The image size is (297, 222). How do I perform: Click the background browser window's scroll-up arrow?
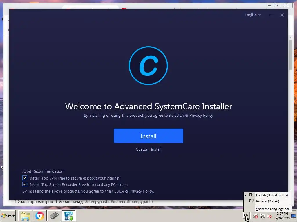(x=291, y=38)
